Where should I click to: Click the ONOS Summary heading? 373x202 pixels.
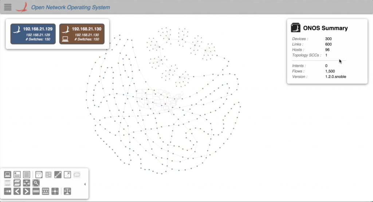[x=325, y=28]
